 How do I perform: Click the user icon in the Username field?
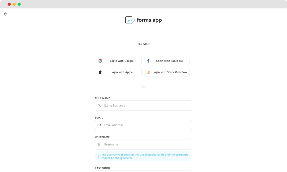(99, 144)
